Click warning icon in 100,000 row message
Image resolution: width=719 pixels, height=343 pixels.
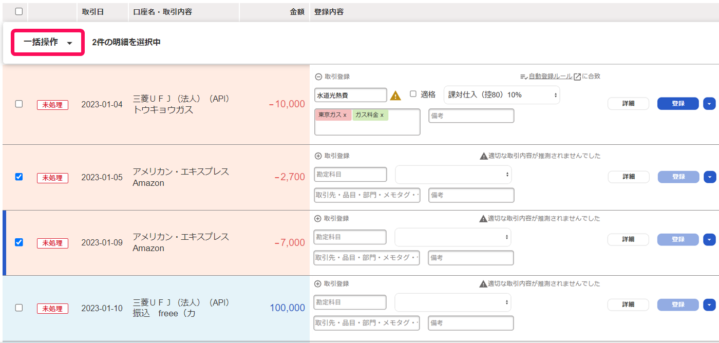pos(483,283)
